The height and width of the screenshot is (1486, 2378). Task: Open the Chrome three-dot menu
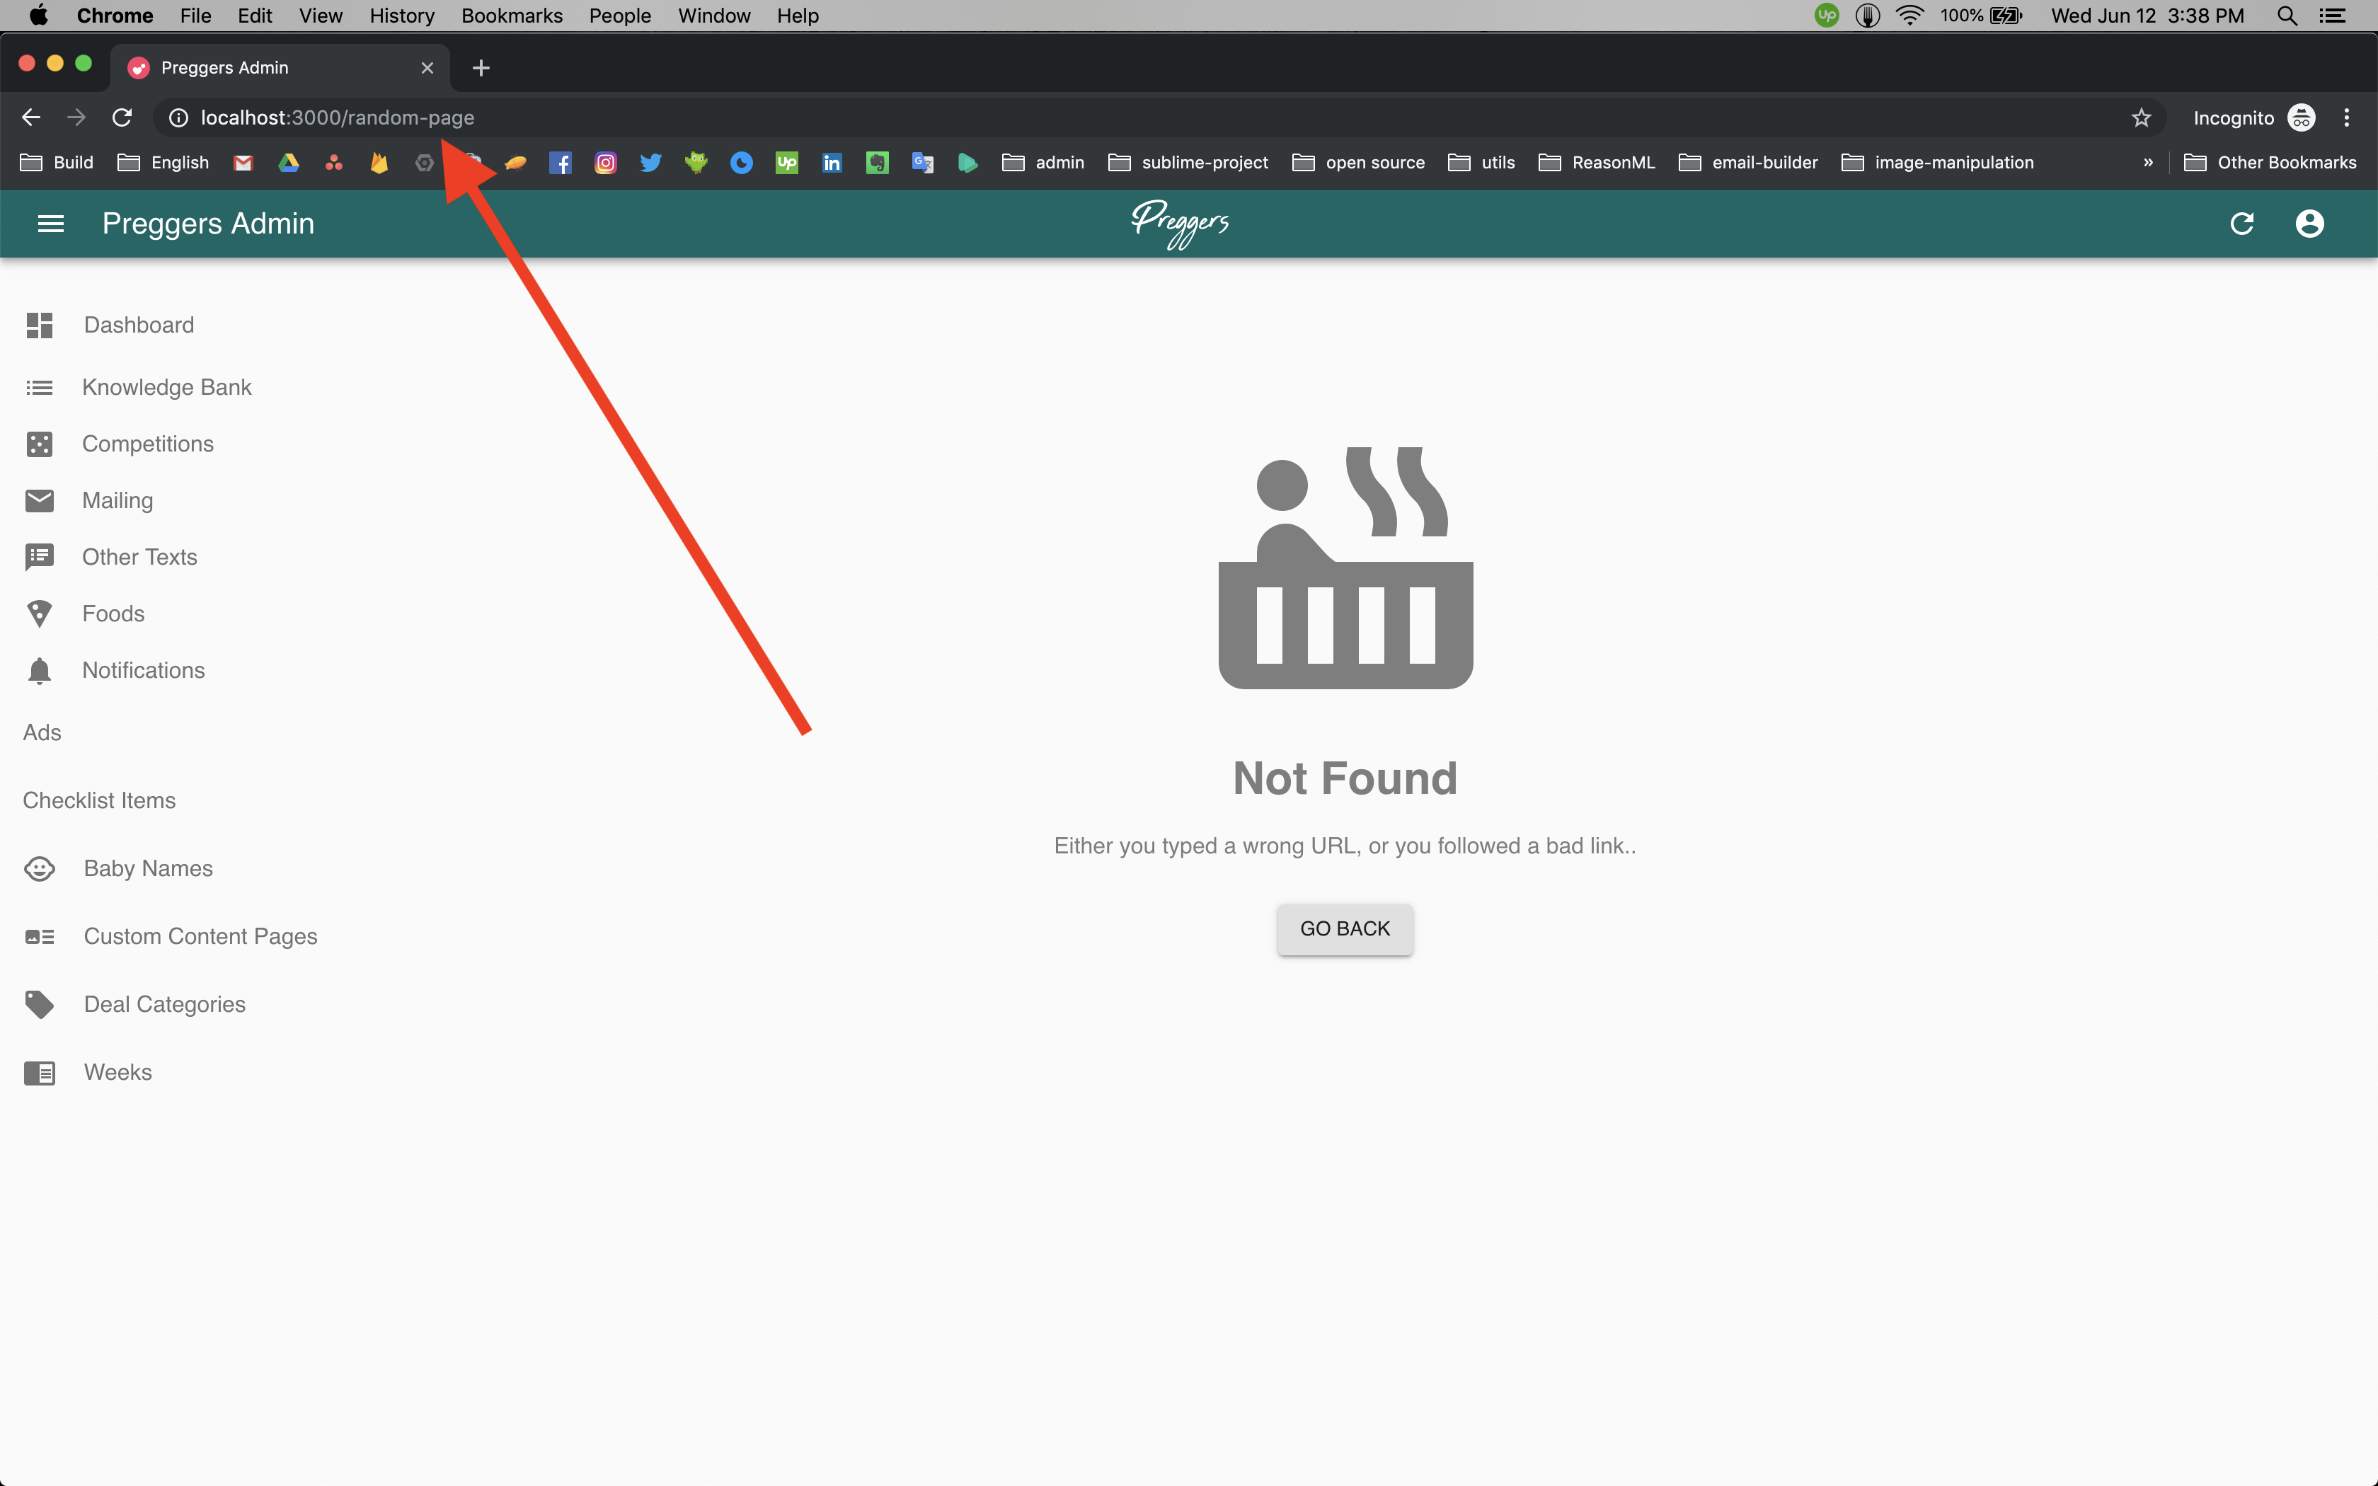pos(2348,117)
